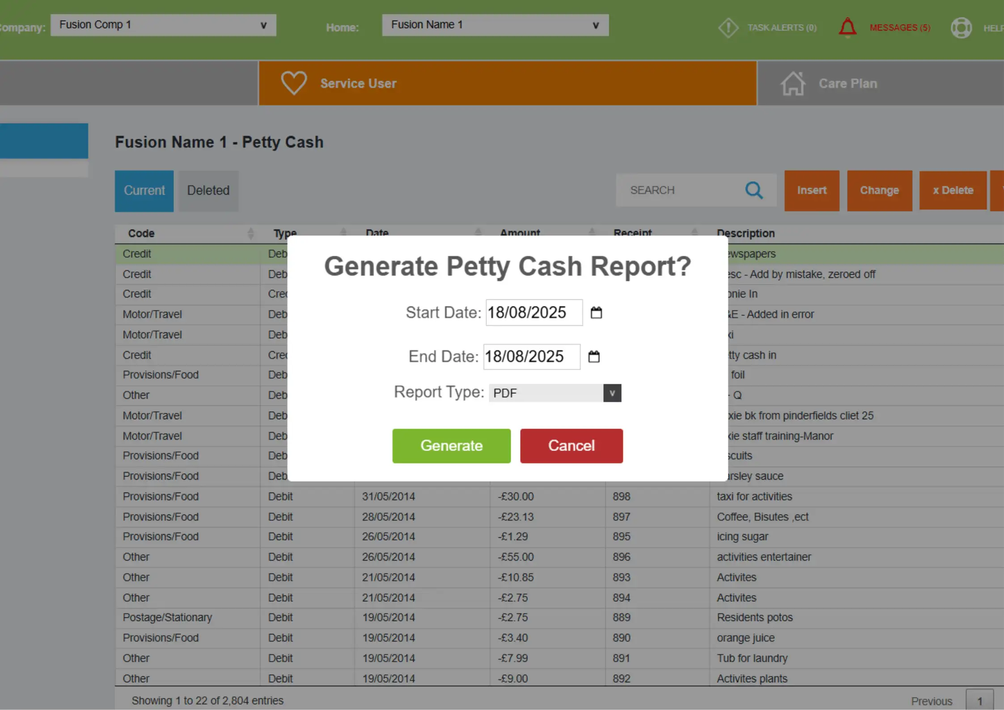Switch to the Current tab
Screen dimensions: 1004x710
tap(144, 191)
